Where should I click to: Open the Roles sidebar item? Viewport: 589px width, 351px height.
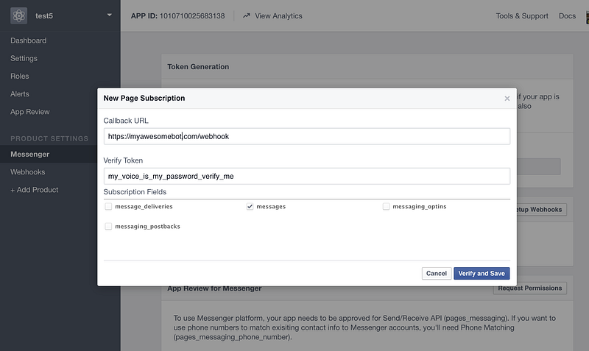[x=20, y=77]
